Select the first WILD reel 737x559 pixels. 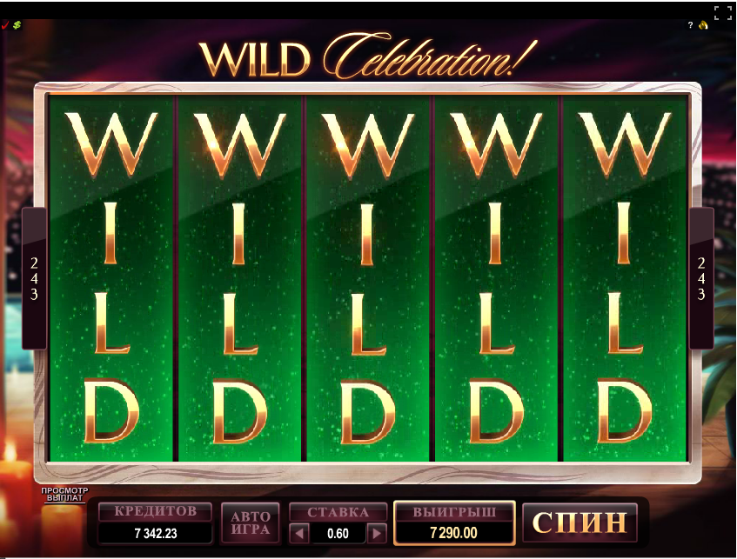pos(111,278)
